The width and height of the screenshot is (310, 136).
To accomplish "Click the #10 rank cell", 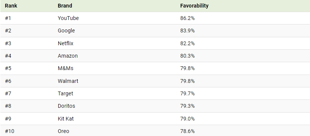I will point(9,131).
